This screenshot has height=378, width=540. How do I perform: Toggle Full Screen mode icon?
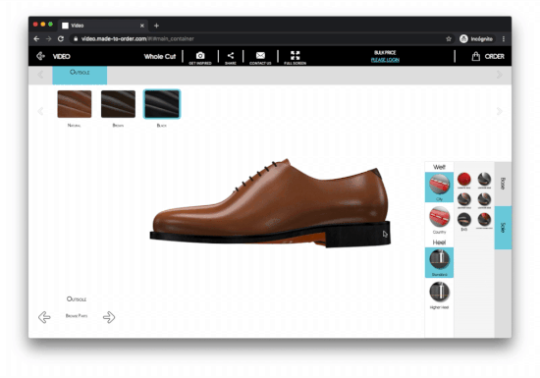click(296, 55)
